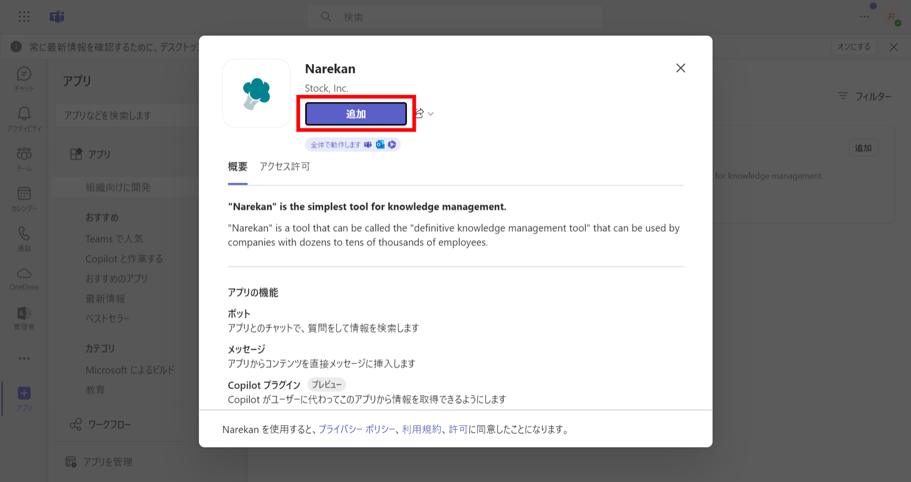Viewport: 911px width, 482px height.
Task: Click the Microsoft 365 icon in badge
Action: click(392, 145)
